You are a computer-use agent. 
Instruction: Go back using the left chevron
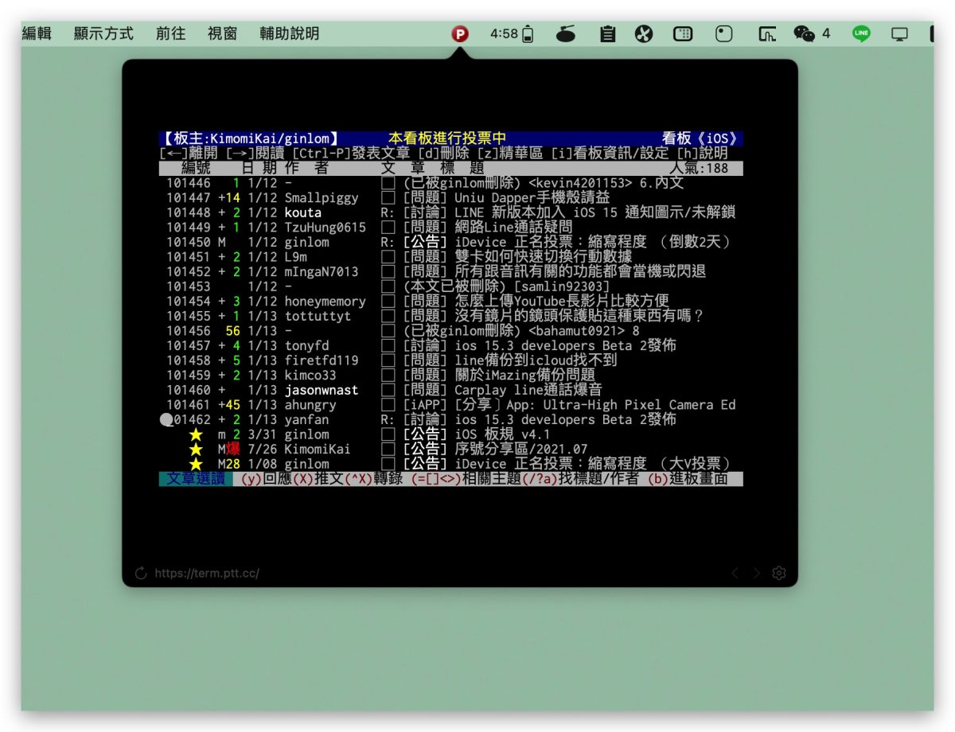pyautogui.click(x=735, y=573)
